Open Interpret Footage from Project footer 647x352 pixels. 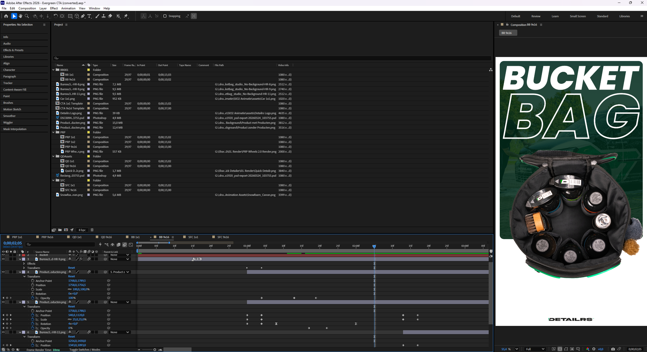tap(54, 230)
